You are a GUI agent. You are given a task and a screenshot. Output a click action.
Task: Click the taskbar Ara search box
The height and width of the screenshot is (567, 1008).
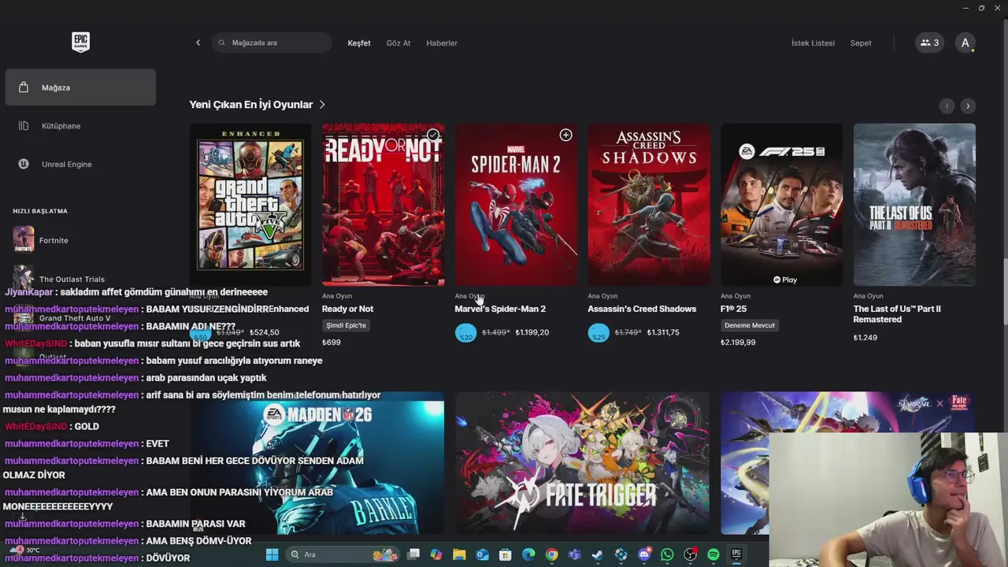point(343,554)
